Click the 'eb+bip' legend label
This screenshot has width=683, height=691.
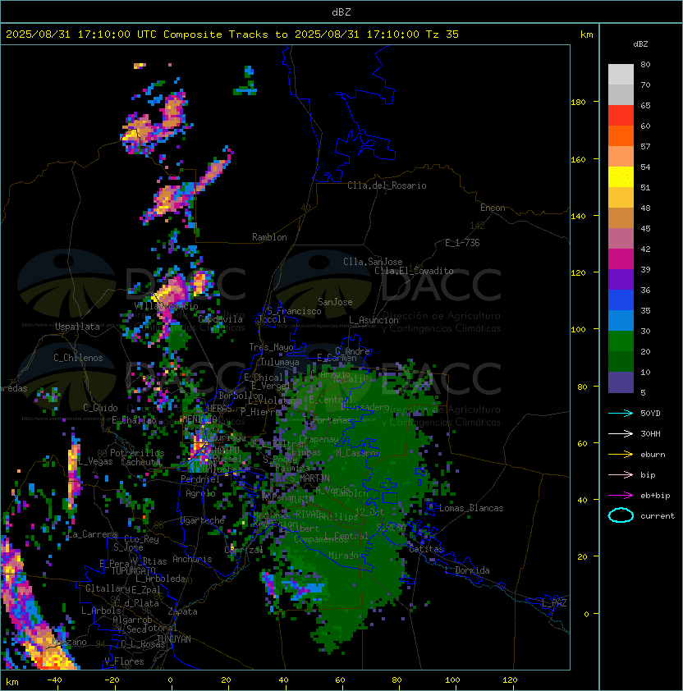(x=655, y=496)
